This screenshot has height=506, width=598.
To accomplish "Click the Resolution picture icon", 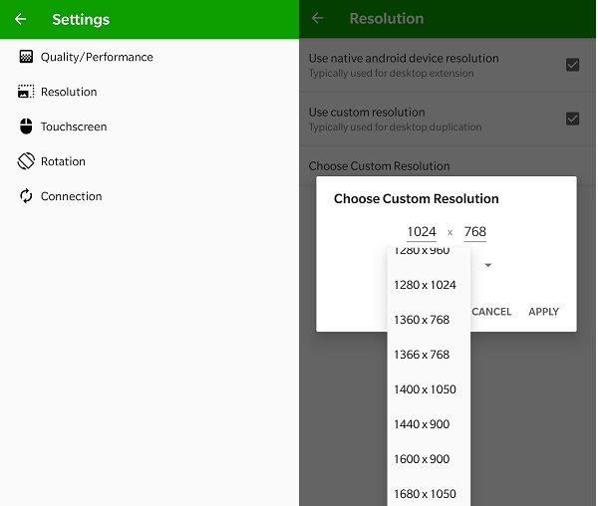I will (x=26, y=92).
